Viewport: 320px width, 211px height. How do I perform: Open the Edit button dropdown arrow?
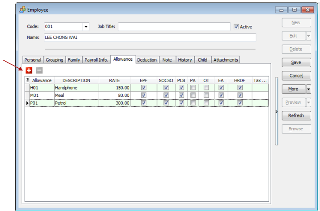308,36
